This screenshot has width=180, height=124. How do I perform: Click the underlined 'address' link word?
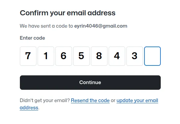coord(29,107)
